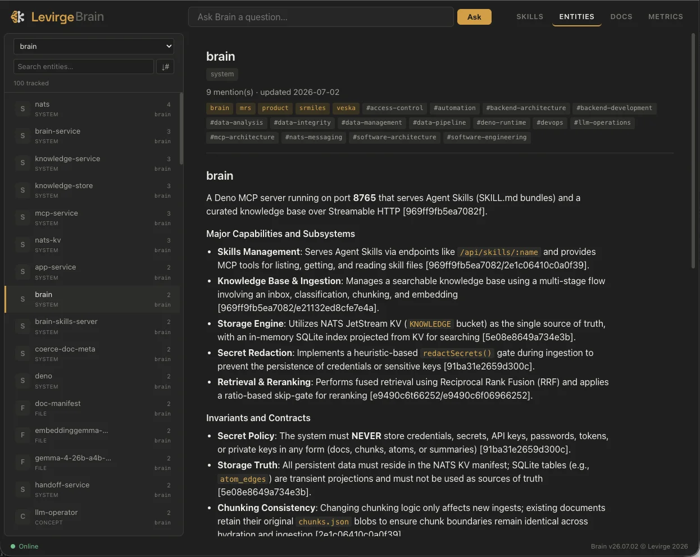This screenshot has width=700, height=557.
Task: Click the #devops tag
Action: (x=550, y=122)
